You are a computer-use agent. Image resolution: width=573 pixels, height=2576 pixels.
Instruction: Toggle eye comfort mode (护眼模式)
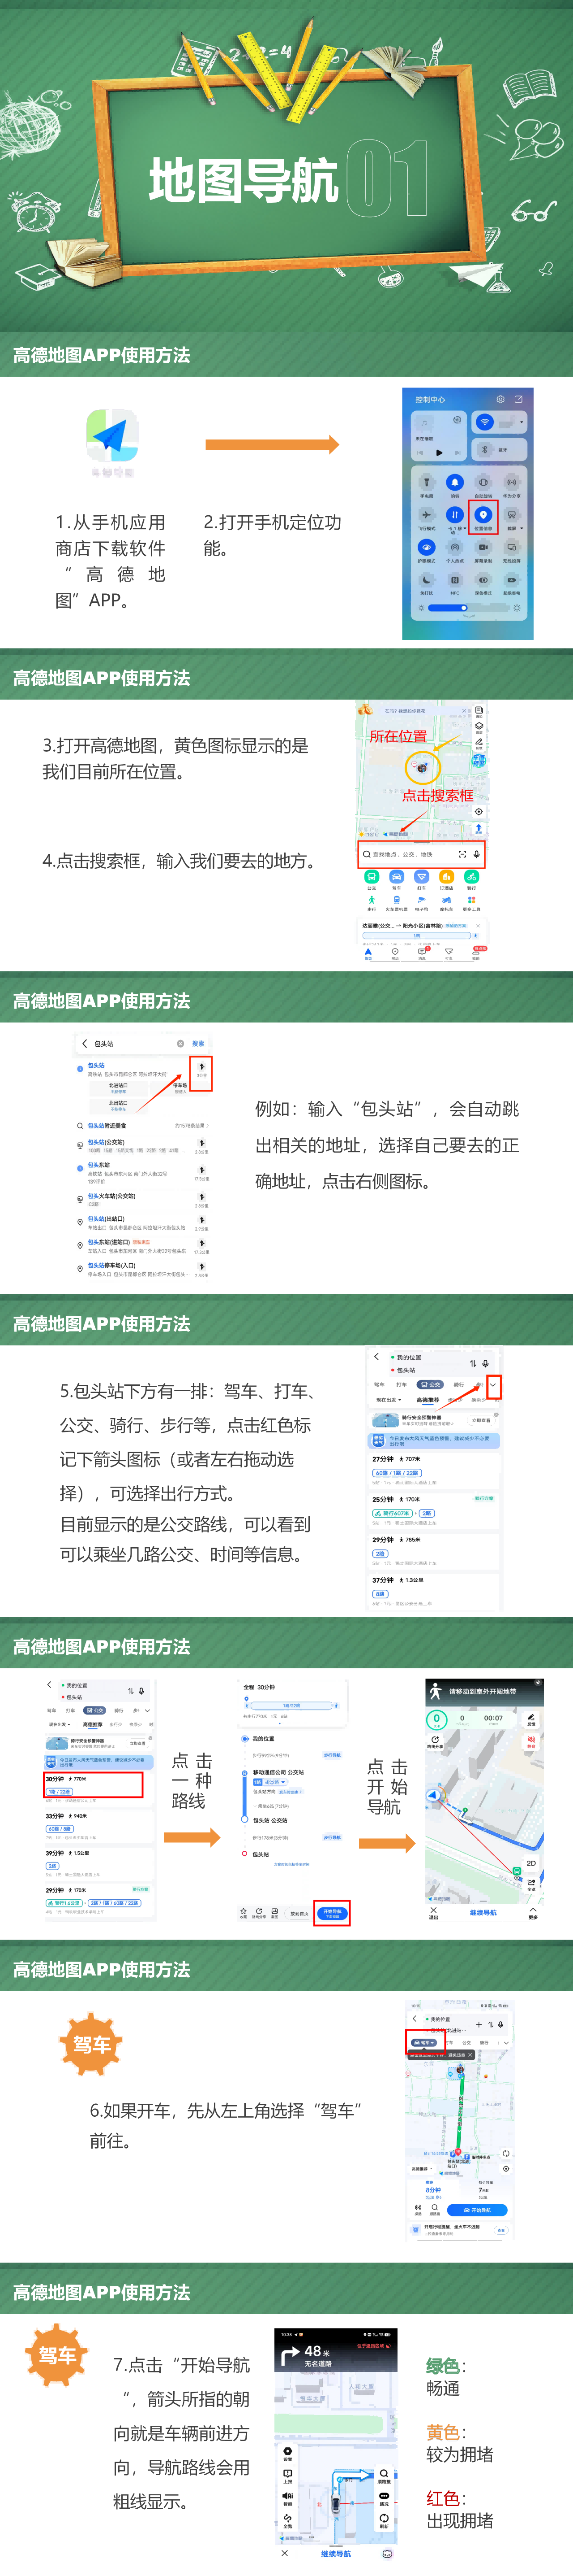427,547
